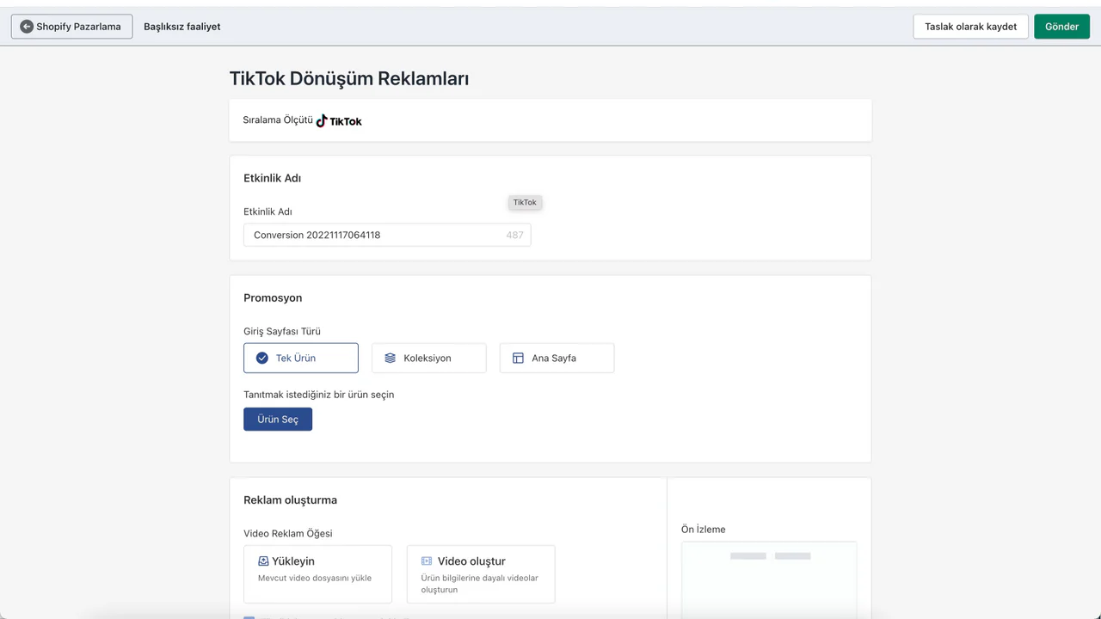Open product picker with Ürün Seç
This screenshot has width=1101, height=619.
pyautogui.click(x=278, y=420)
